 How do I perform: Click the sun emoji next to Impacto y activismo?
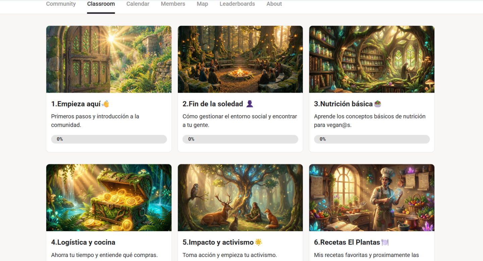coord(258,242)
